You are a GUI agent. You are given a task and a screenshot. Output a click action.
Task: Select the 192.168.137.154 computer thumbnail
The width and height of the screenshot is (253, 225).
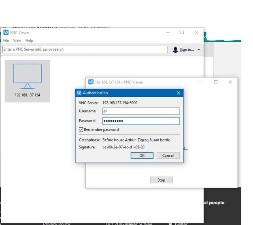click(x=28, y=81)
